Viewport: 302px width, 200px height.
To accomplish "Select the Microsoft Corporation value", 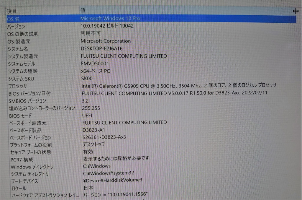I will [x=106, y=41].
